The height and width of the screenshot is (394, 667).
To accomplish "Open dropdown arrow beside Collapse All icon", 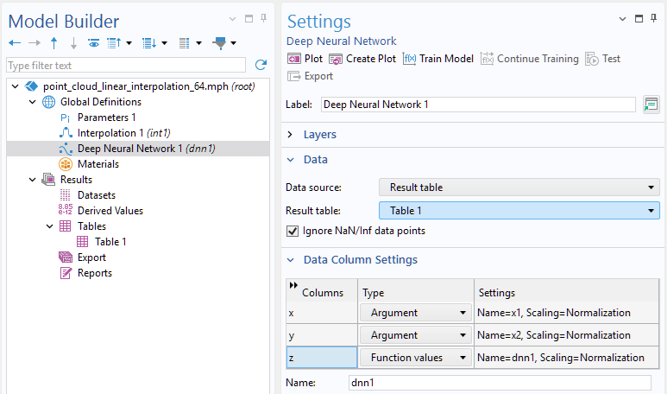I will tap(129, 43).
